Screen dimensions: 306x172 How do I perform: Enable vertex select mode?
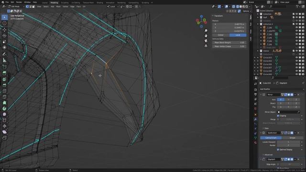pos(27,7)
